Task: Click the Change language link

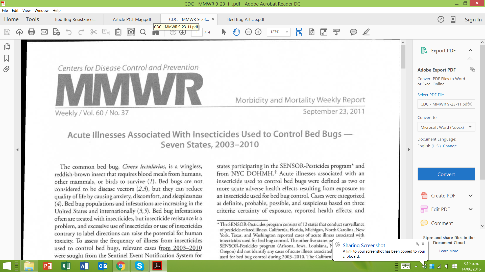Action: point(450,146)
